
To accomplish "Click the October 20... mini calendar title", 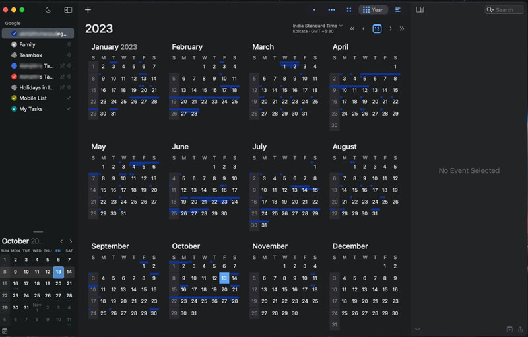I will (23, 241).
